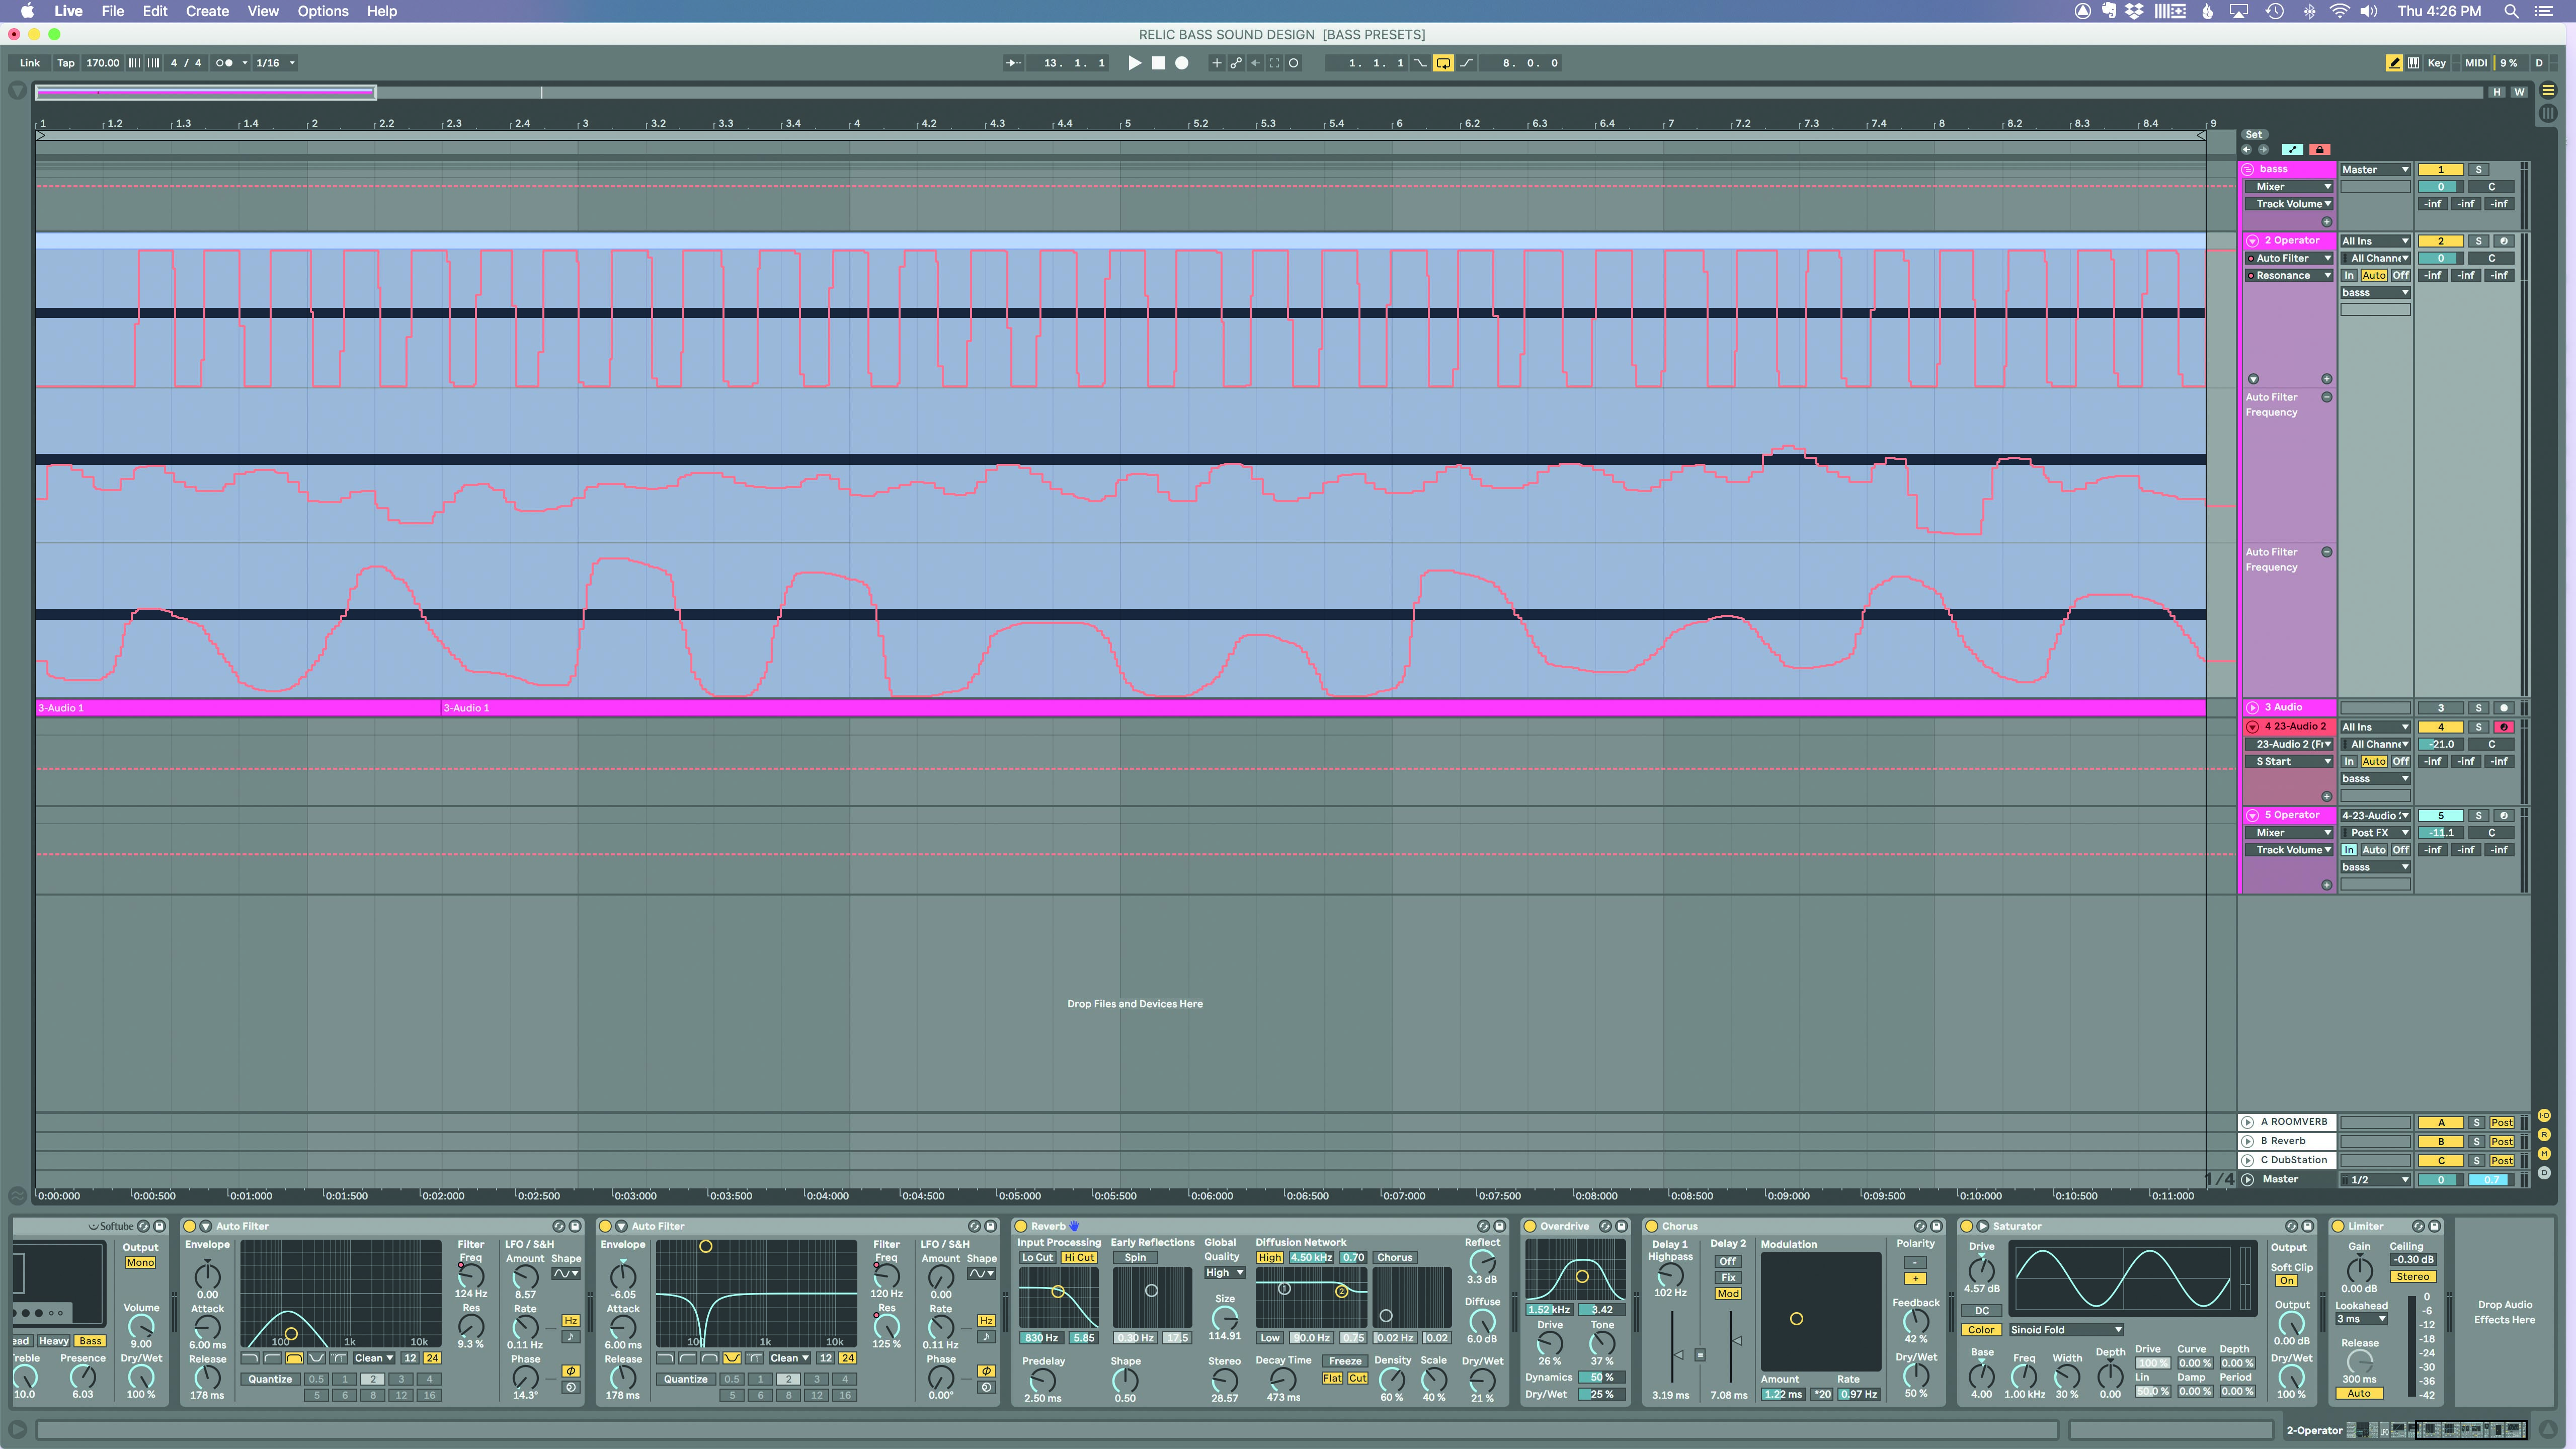This screenshot has width=2576, height=1449.
Task: Click the Link button
Action: coord(30,63)
